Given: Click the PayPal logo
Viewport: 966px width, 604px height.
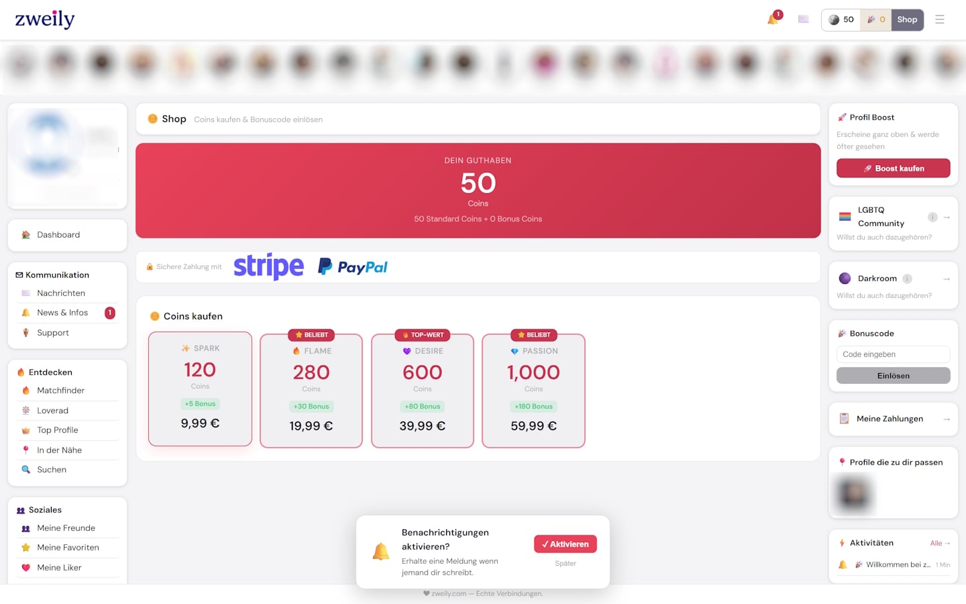Looking at the screenshot, I should pos(353,267).
